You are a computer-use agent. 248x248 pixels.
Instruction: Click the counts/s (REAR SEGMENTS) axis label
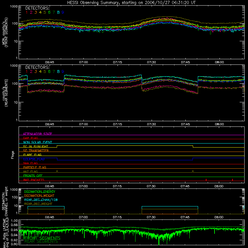5,93
